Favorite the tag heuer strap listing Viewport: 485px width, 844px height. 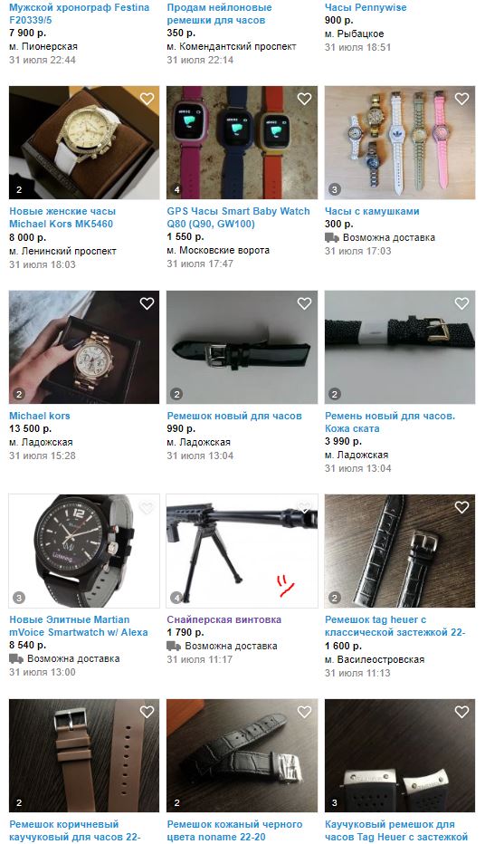(x=461, y=507)
